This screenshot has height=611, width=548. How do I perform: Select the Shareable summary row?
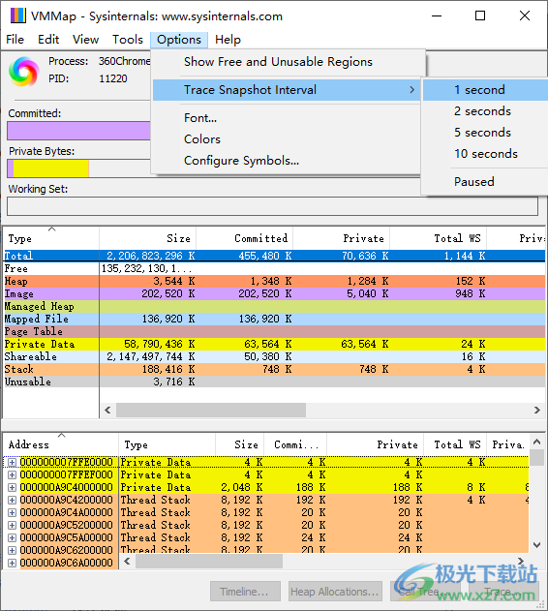tap(274, 356)
